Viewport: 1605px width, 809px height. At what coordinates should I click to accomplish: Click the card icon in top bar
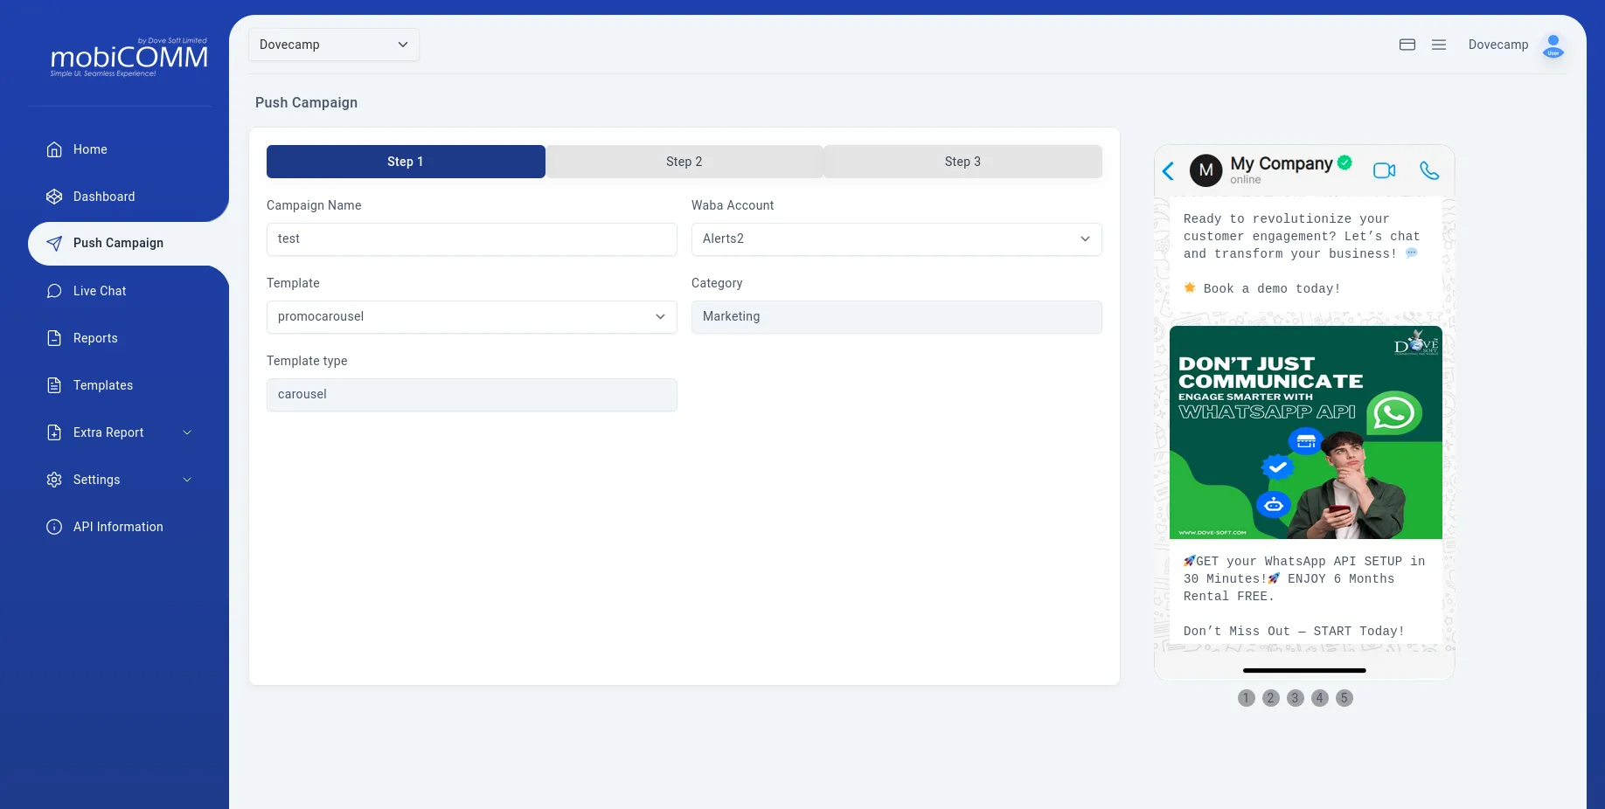(x=1407, y=45)
